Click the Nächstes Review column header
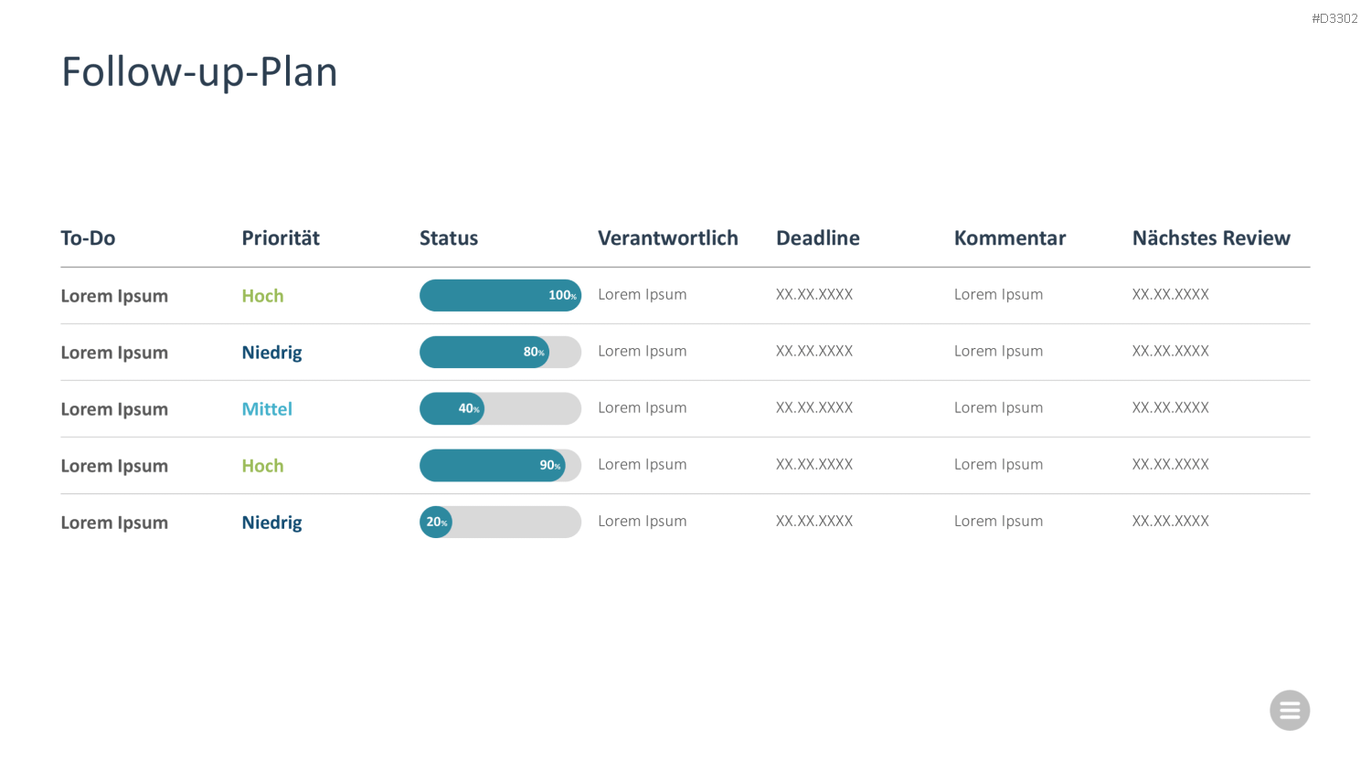Screen dimensions: 1371x771 pyautogui.click(x=1211, y=238)
